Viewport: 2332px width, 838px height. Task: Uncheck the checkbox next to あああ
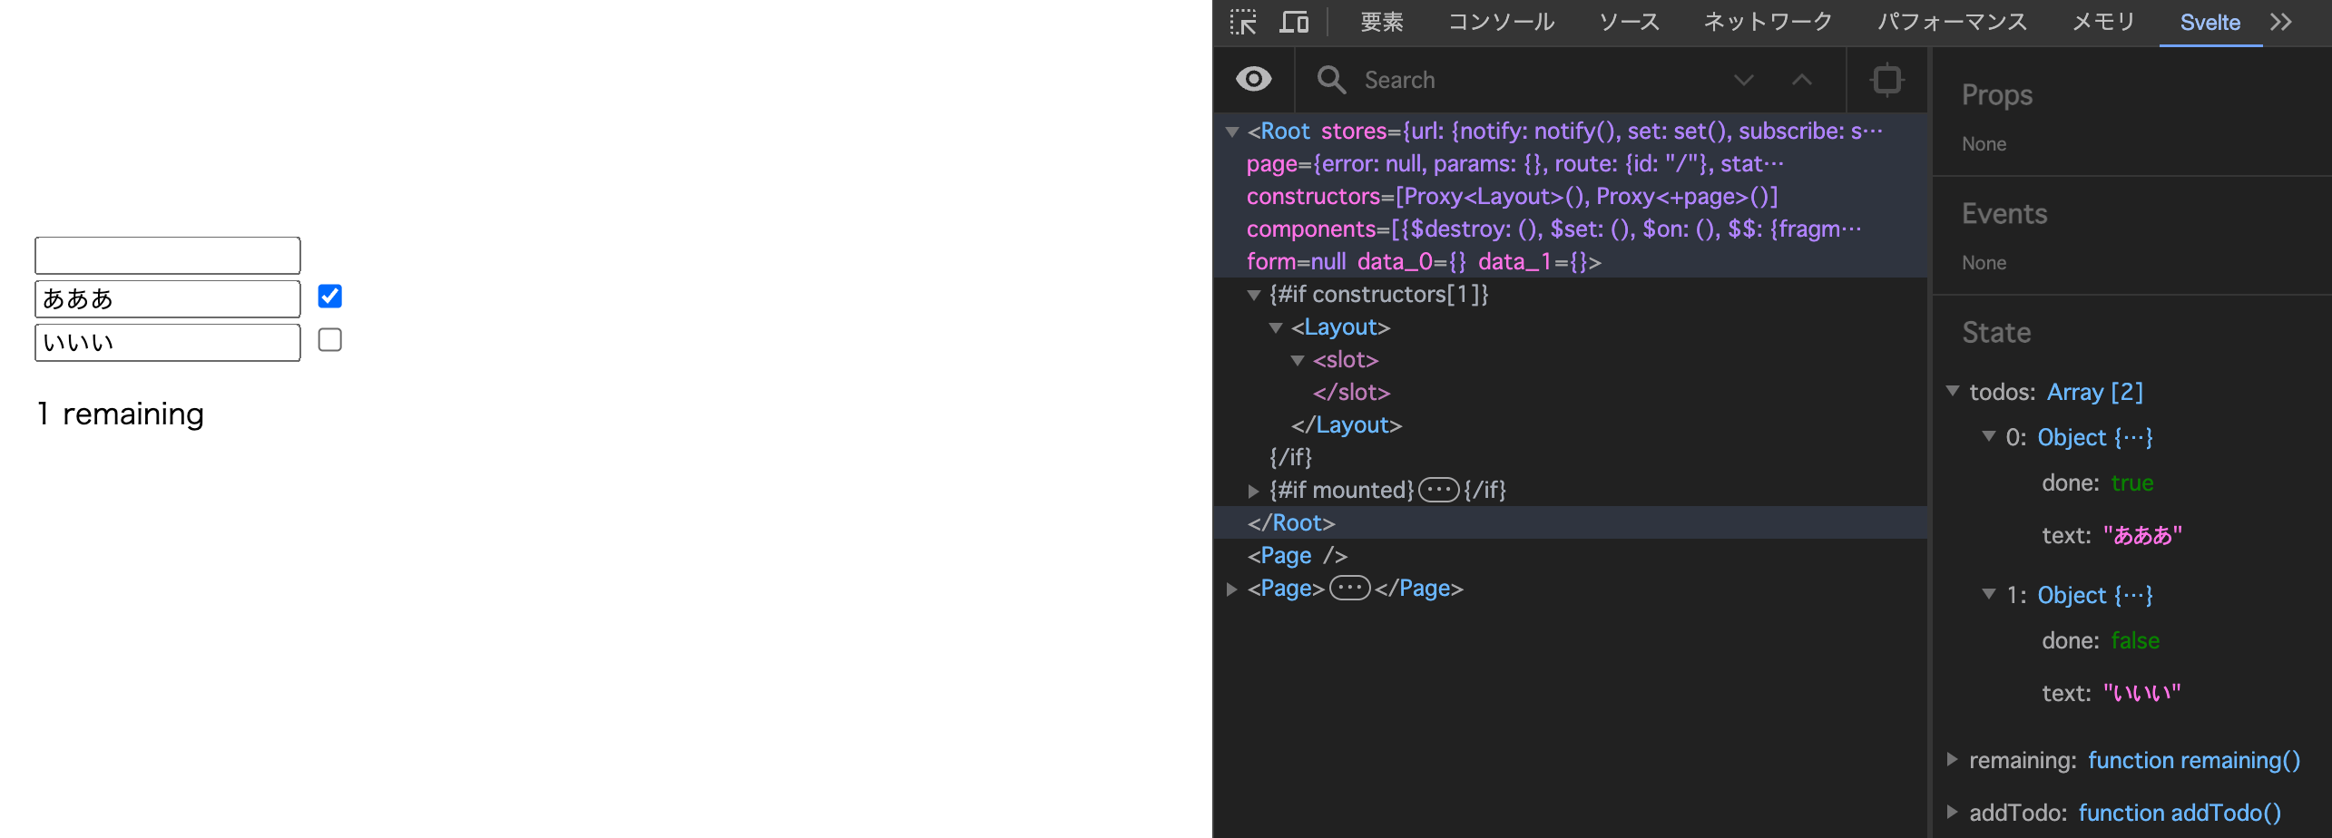tap(329, 296)
